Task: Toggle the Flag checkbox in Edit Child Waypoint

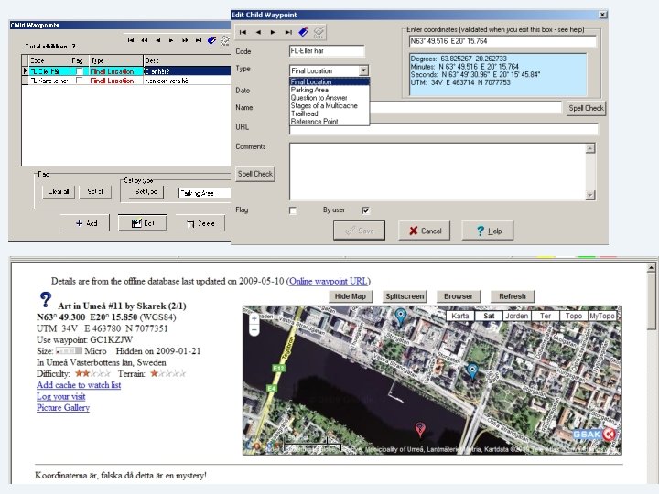Action: click(293, 210)
